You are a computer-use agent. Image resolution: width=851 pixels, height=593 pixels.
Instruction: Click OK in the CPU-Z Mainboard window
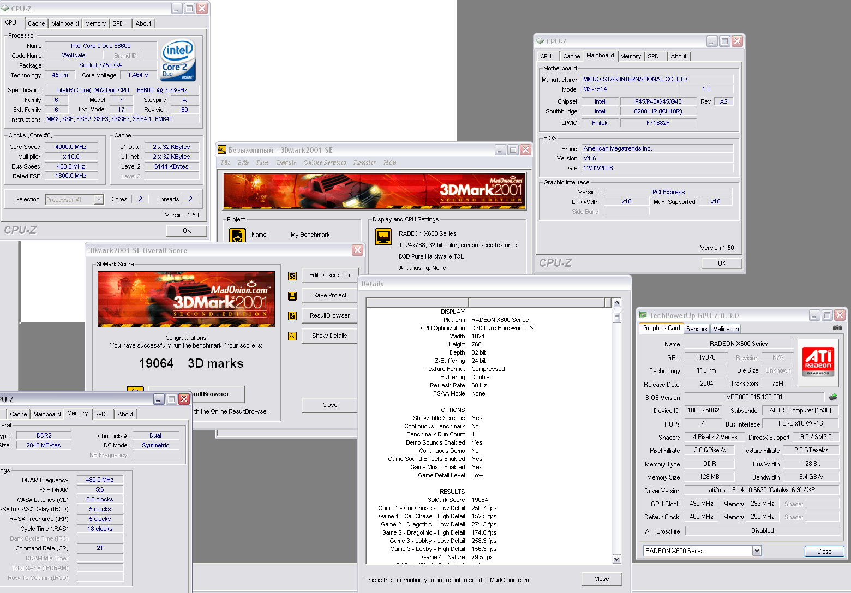722,263
